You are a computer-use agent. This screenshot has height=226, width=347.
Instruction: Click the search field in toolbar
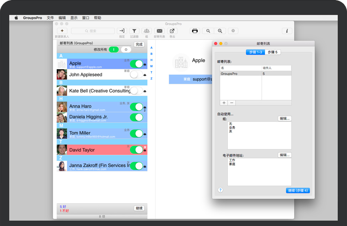point(93,31)
